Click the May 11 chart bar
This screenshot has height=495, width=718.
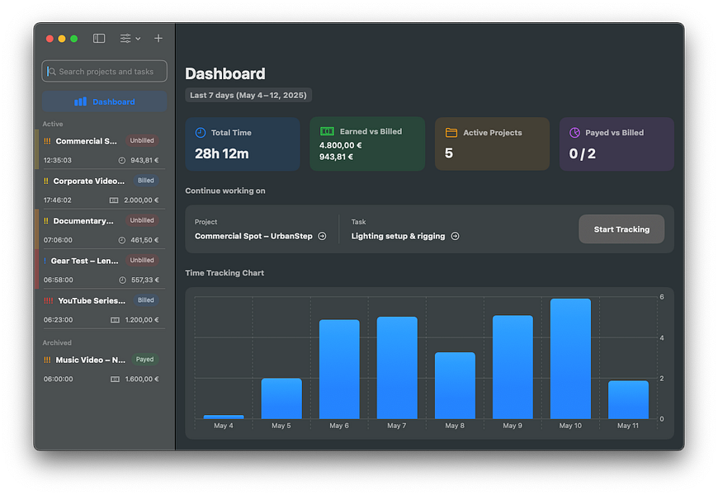(628, 400)
